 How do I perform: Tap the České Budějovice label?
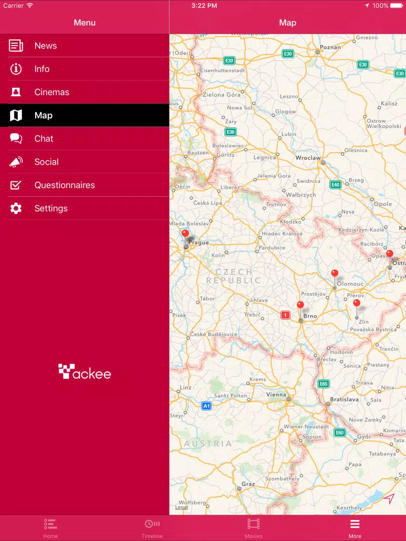pyautogui.click(x=213, y=334)
